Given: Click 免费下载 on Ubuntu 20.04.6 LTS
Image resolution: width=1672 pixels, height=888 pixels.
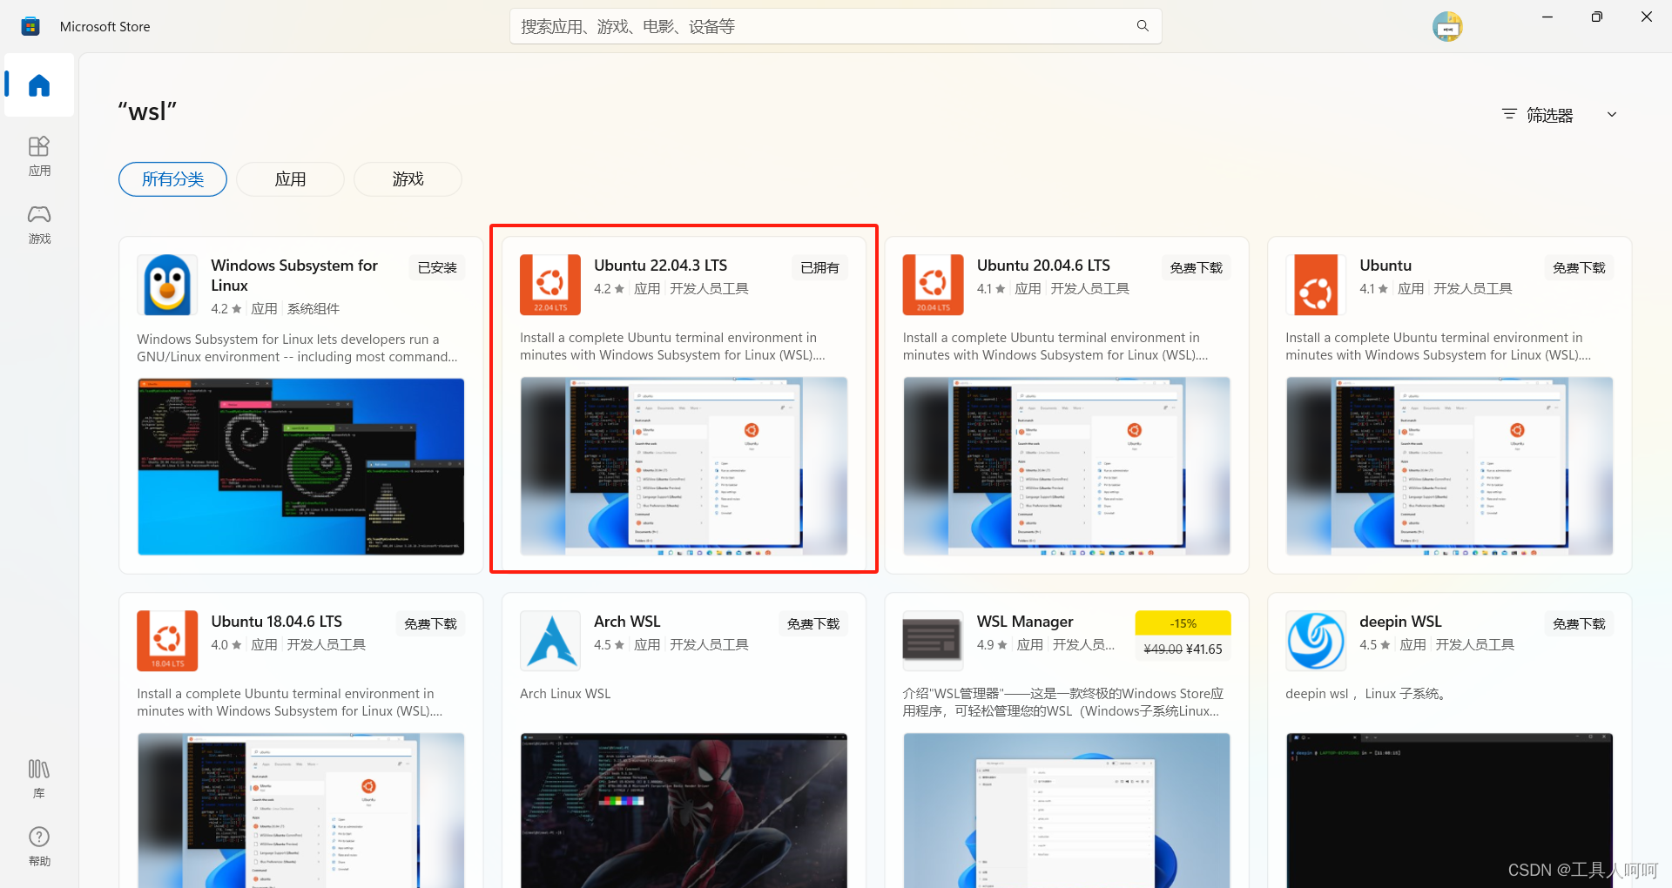Looking at the screenshot, I should point(1196,267).
